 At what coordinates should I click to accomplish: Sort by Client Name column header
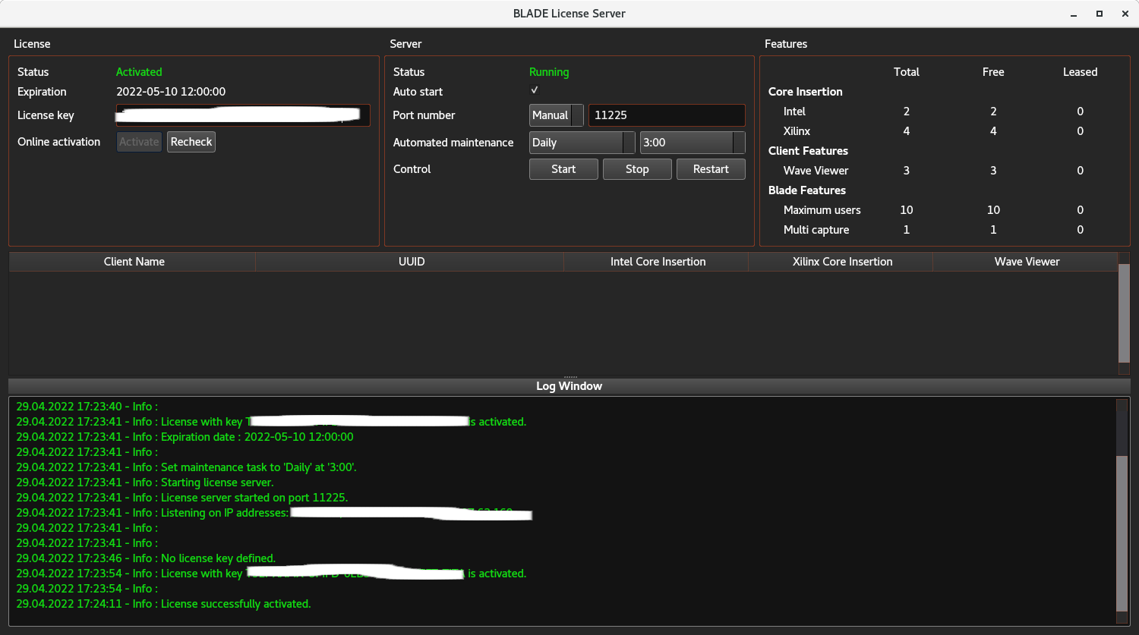pos(134,262)
